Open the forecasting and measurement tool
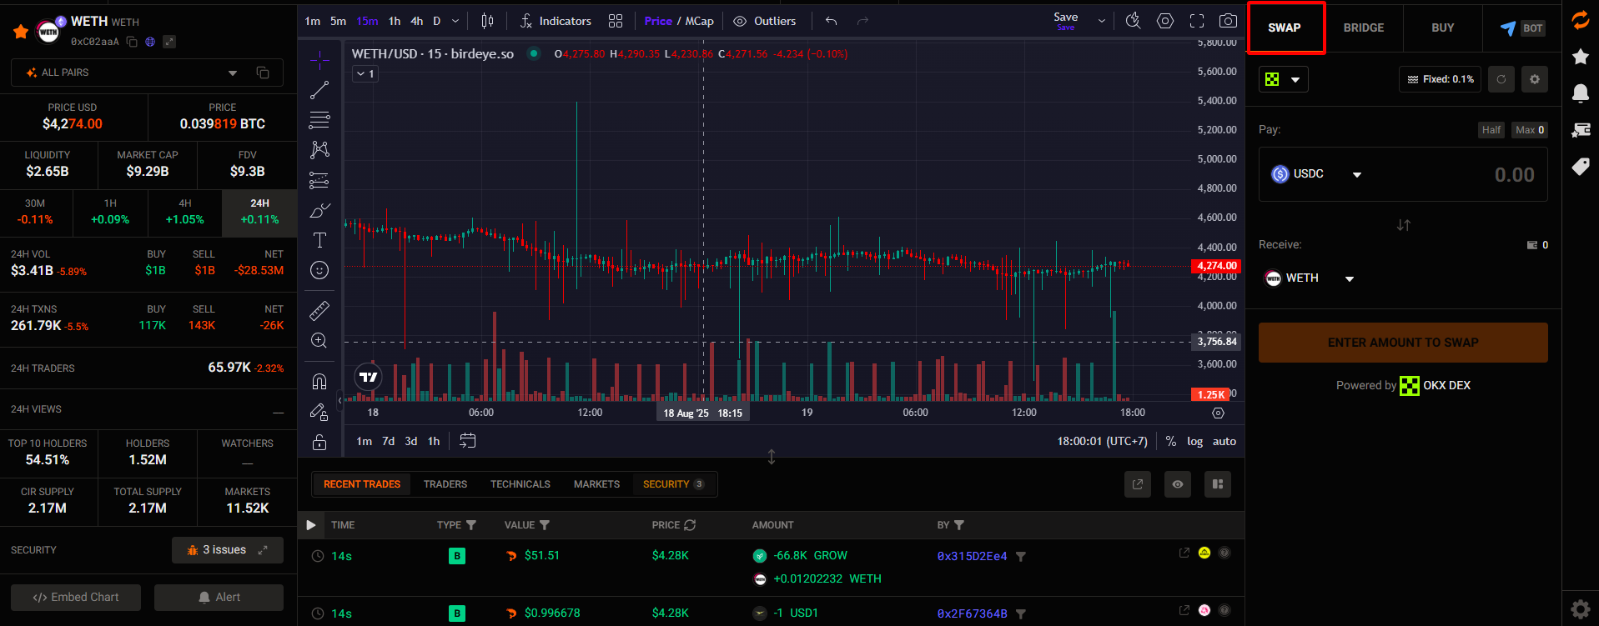Image resolution: width=1599 pixels, height=626 pixels. pyautogui.click(x=319, y=180)
